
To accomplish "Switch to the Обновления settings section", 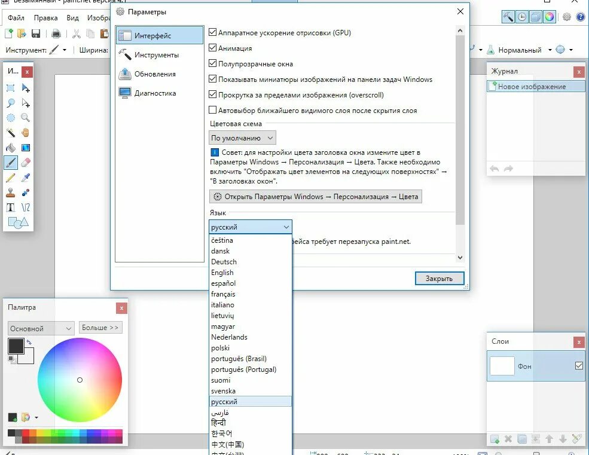I will pos(160,74).
